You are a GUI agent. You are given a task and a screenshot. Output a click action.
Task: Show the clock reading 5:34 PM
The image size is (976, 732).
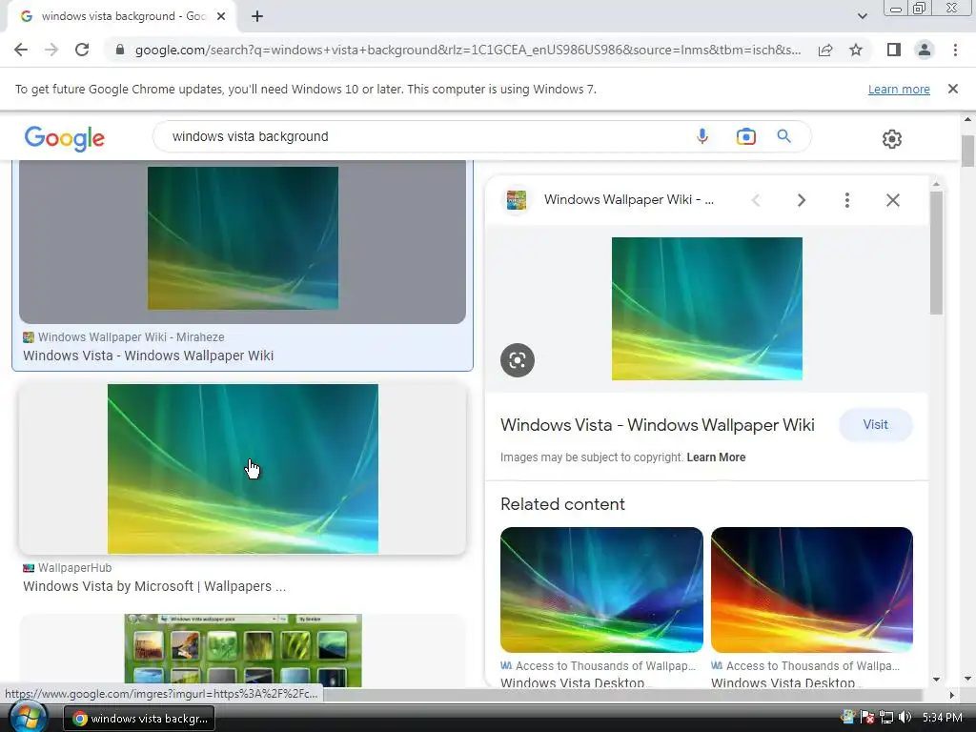[x=942, y=718]
